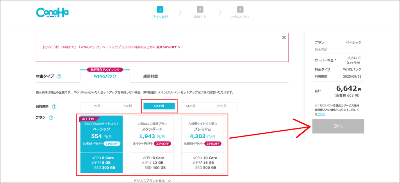Image resolution: width=400 pixels, height=183 pixels.
Task: Close the WING pack campaign banner
Action: pyautogui.click(x=284, y=37)
